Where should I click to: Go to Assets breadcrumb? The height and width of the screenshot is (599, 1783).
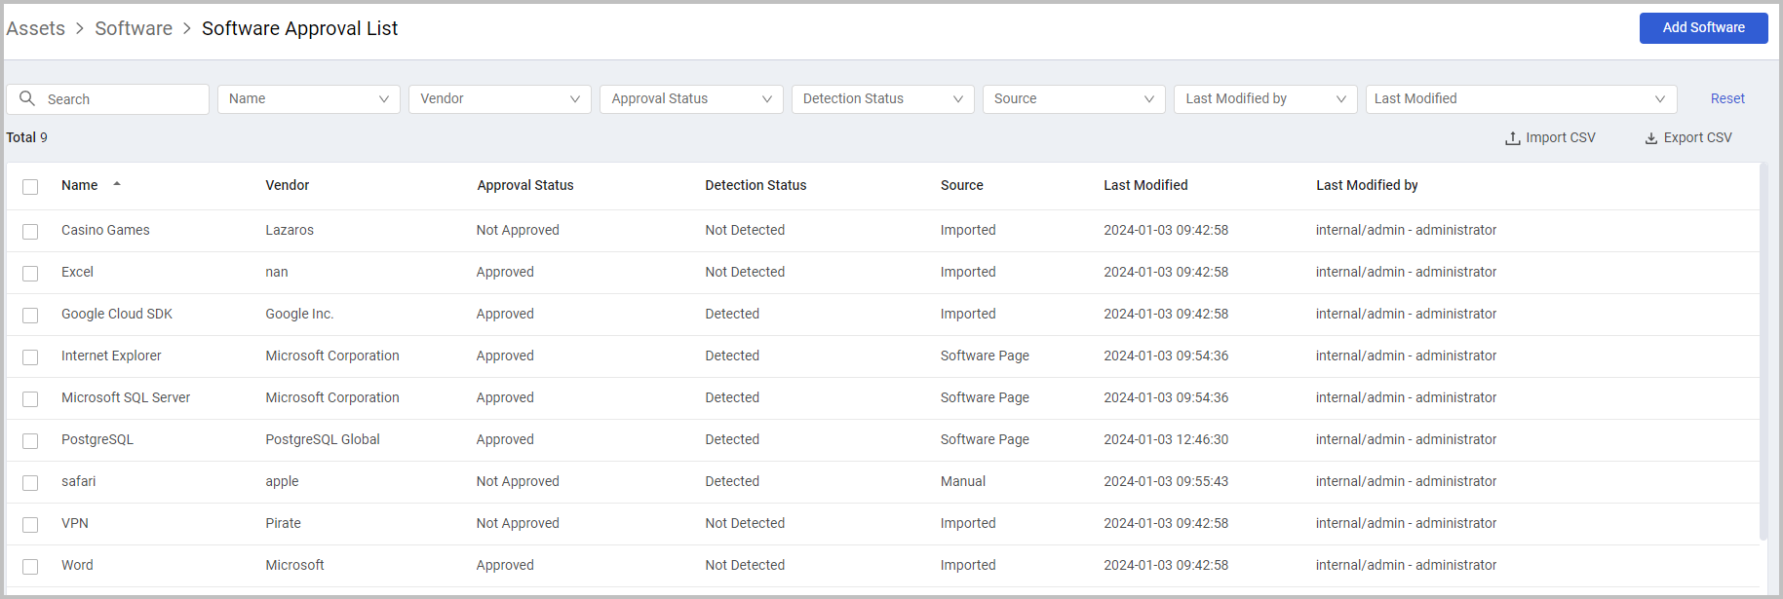click(36, 28)
